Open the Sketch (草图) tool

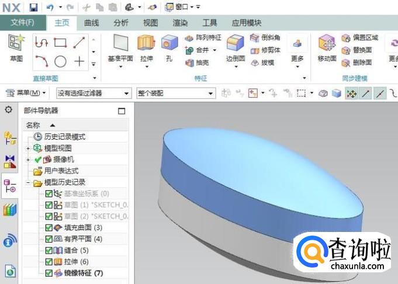(x=16, y=47)
